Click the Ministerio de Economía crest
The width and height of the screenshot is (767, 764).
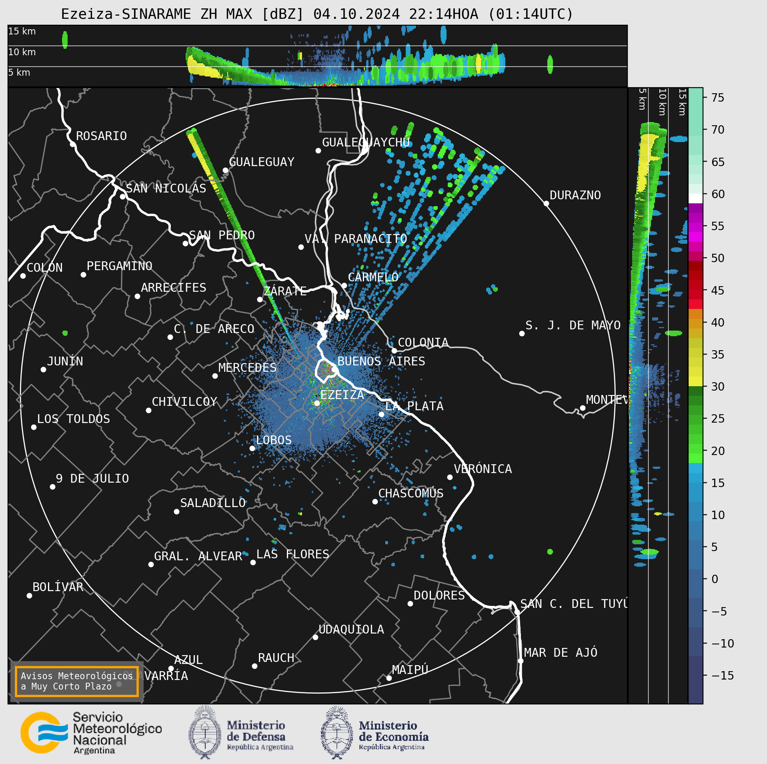[337, 732]
